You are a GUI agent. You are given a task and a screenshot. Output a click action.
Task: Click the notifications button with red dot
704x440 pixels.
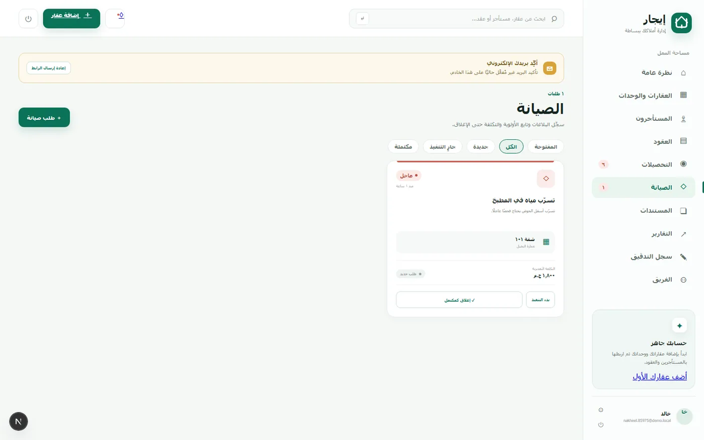click(115, 19)
